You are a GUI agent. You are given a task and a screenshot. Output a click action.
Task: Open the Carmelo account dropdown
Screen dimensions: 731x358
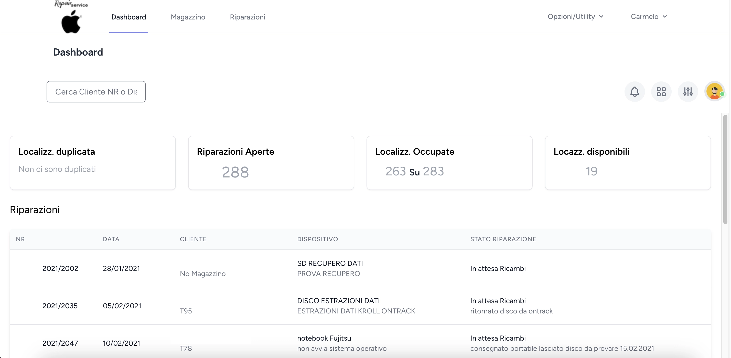coord(648,16)
